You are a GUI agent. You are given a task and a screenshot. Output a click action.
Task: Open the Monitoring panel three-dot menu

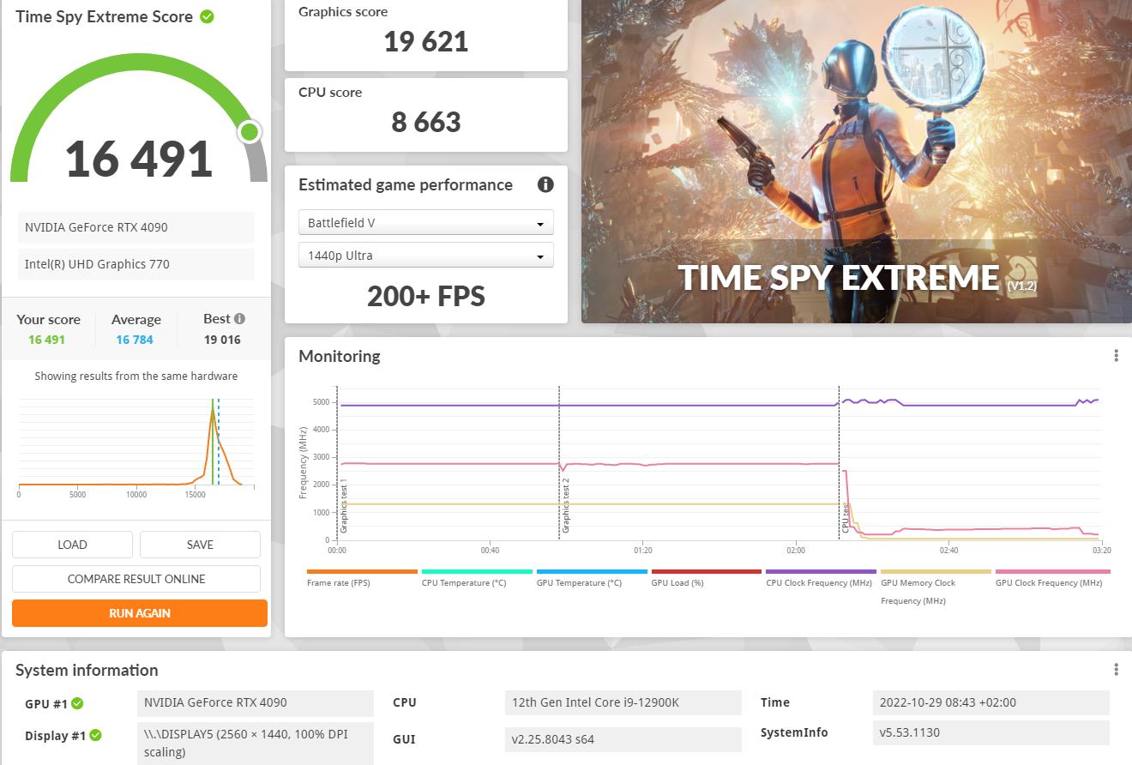(1116, 356)
